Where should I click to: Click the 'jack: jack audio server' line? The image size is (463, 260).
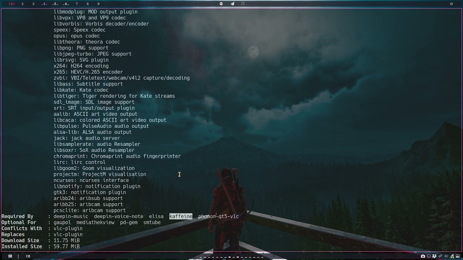[x=87, y=138]
